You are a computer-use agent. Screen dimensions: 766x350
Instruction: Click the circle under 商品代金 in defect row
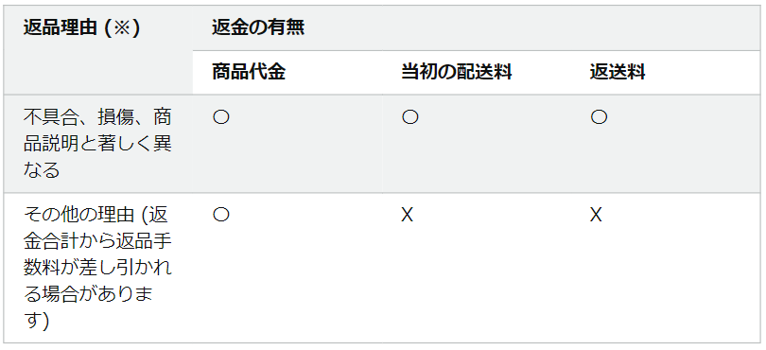point(220,117)
